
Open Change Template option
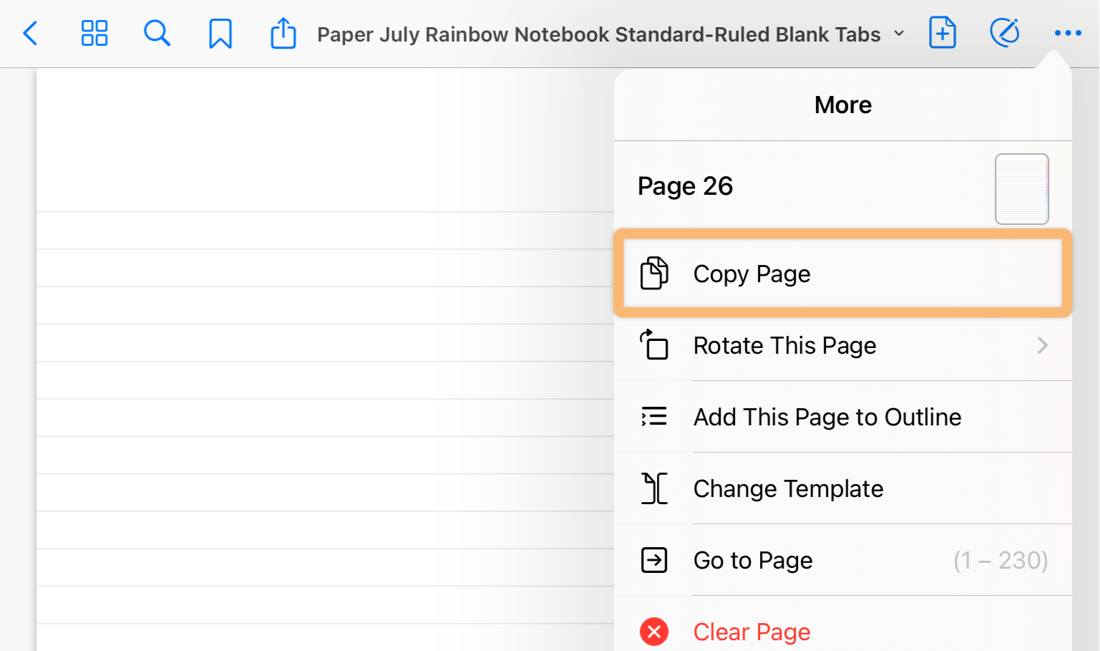[x=843, y=488]
